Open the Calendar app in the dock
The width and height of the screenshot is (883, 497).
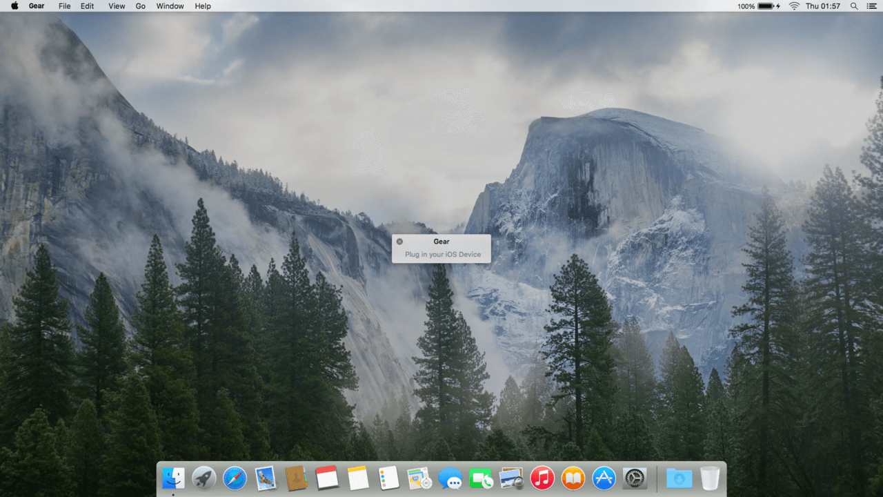pos(327,478)
